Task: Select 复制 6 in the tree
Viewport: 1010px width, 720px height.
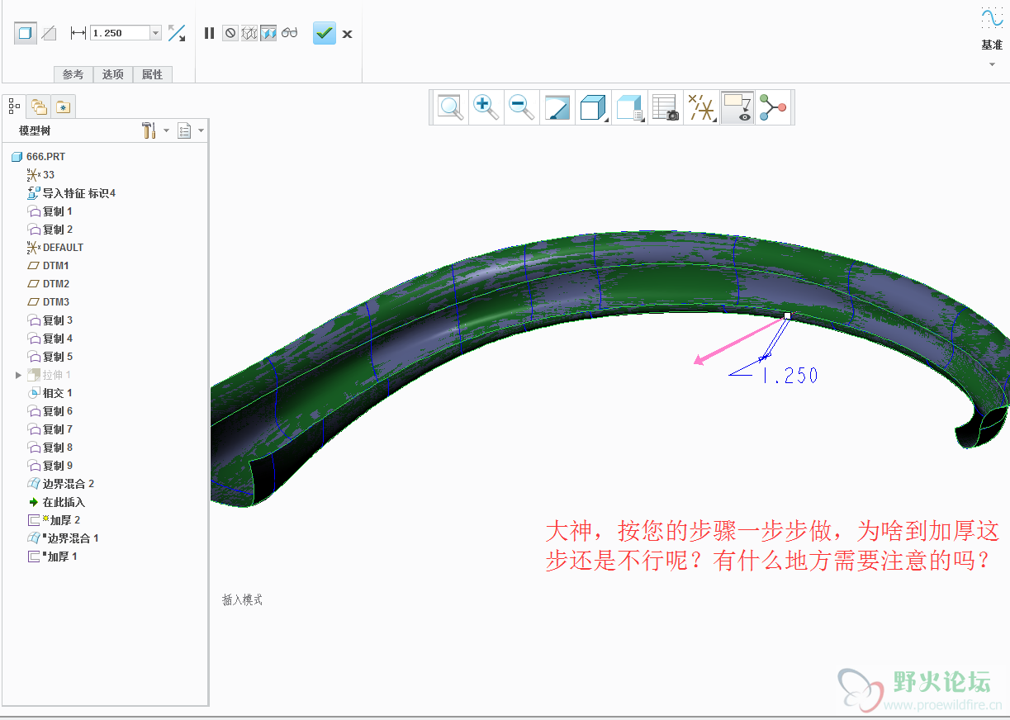Action: [x=58, y=411]
